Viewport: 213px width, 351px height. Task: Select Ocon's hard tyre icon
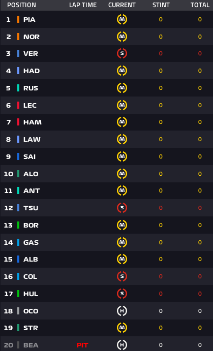122,311
